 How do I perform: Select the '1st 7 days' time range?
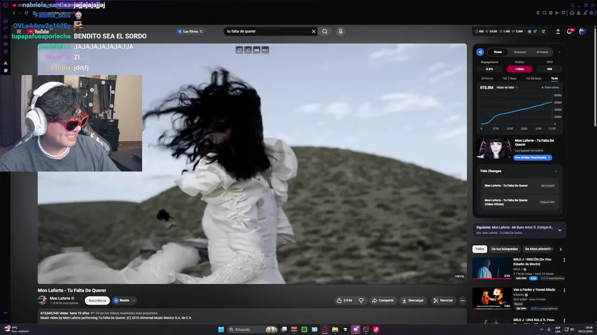tap(509, 78)
